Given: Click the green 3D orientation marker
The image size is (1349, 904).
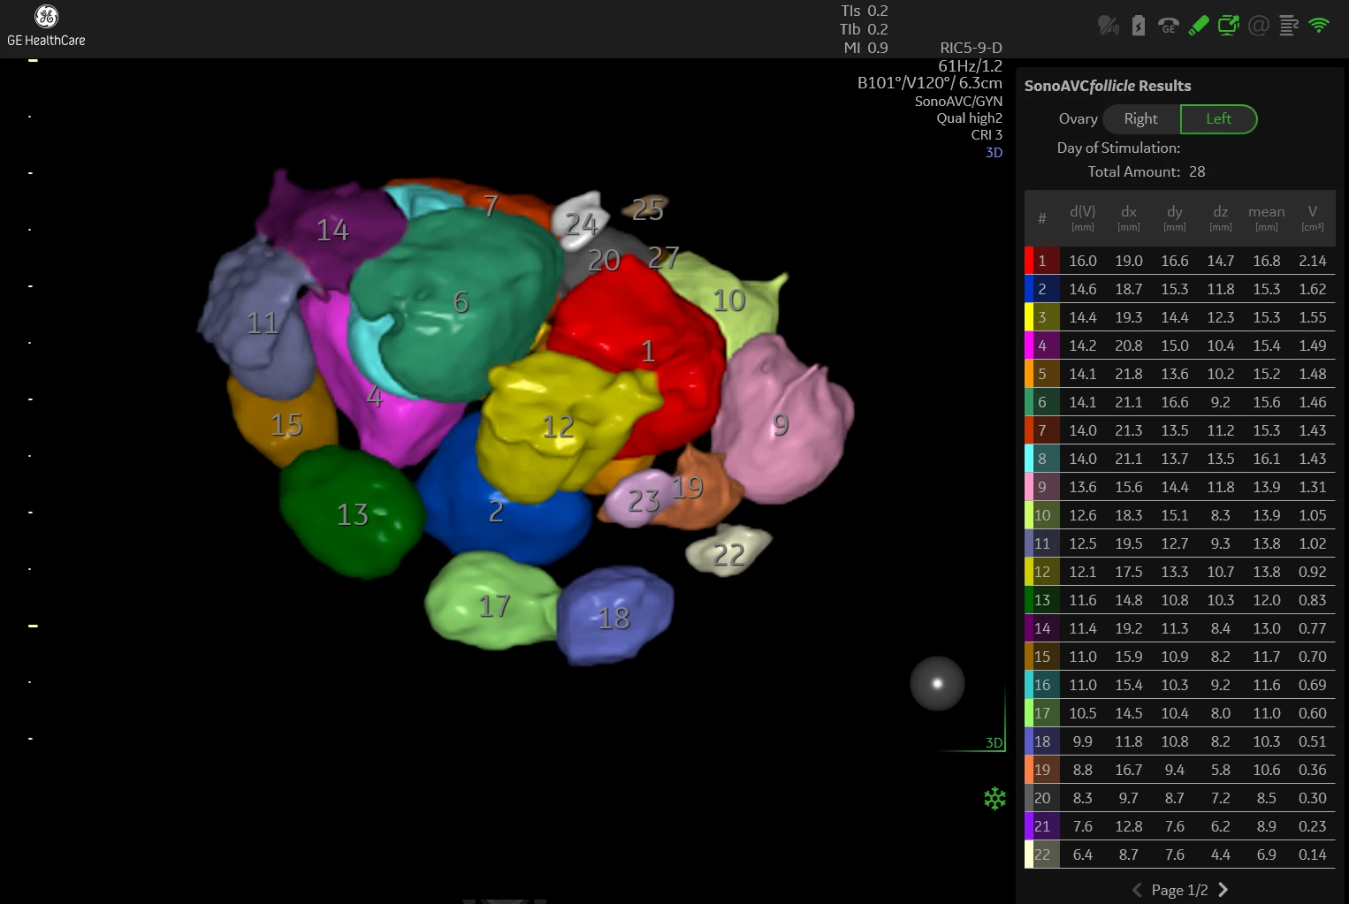Looking at the screenshot, I should pyautogui.click(x=994, y=743).
